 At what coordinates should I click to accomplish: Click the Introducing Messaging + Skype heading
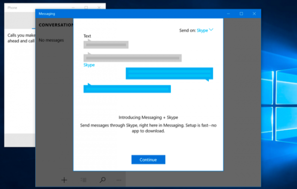tap(148, 117)
